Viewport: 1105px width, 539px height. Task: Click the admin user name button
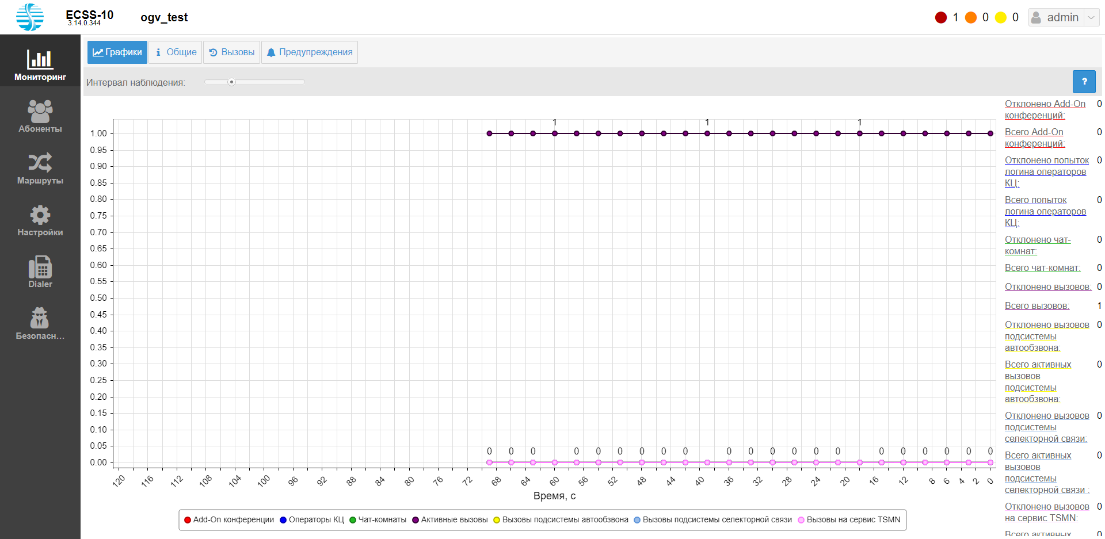point(1056,18)
